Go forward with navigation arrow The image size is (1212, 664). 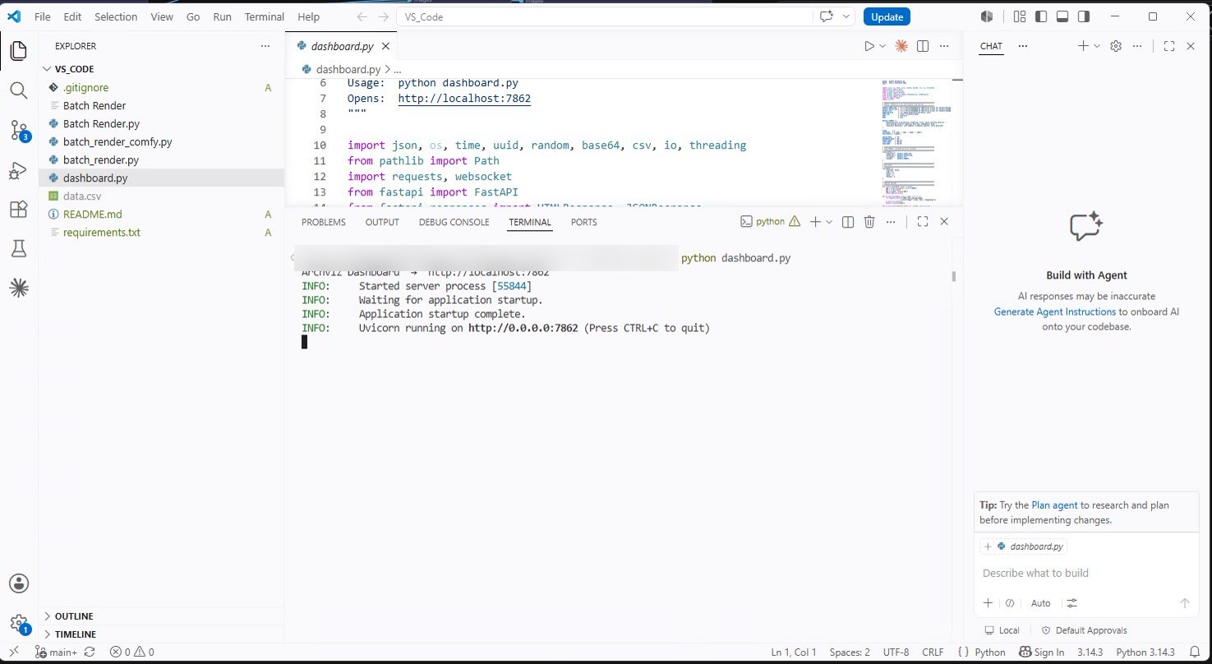[384, 16]
